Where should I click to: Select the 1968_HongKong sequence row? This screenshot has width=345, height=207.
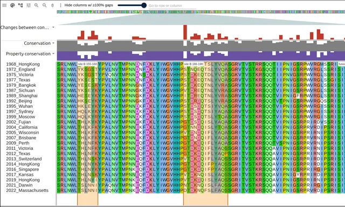tap(23, 64)
